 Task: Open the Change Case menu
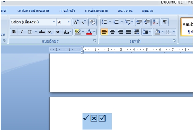pos(68,32)
